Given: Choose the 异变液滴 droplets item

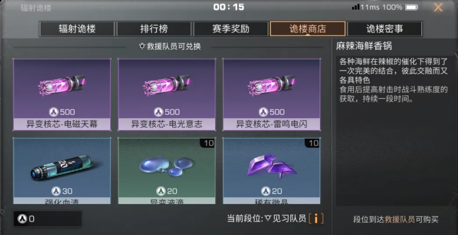Looking at the screenshot, I should tap(167, 171).
